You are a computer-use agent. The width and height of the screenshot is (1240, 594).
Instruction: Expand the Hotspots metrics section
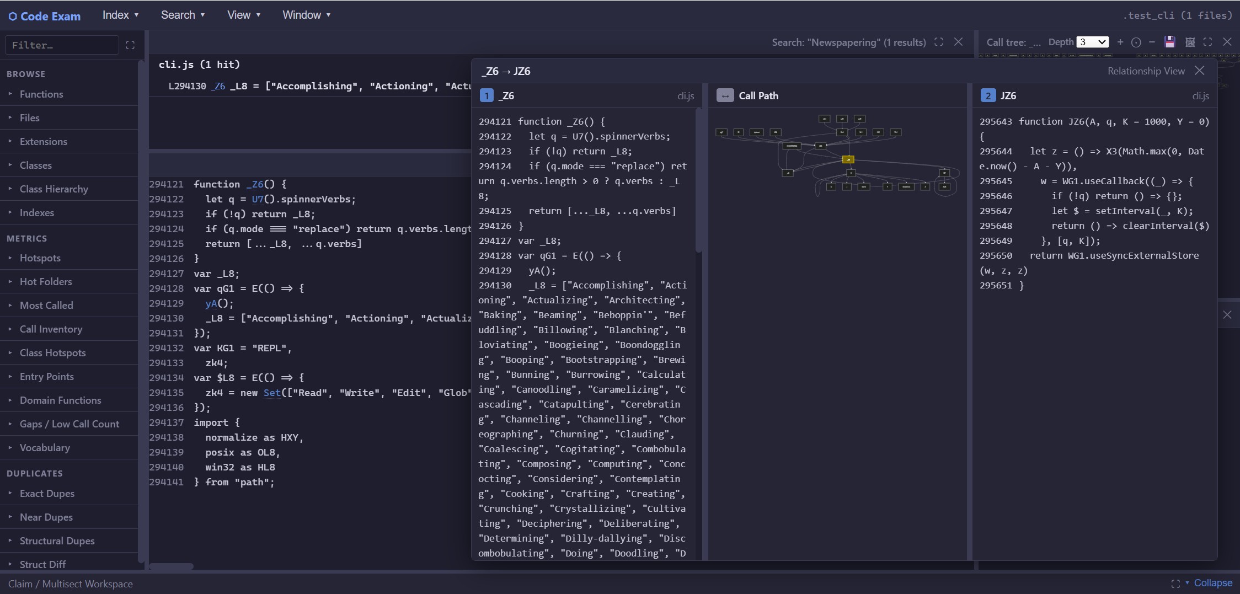click(x=40, y=258)
